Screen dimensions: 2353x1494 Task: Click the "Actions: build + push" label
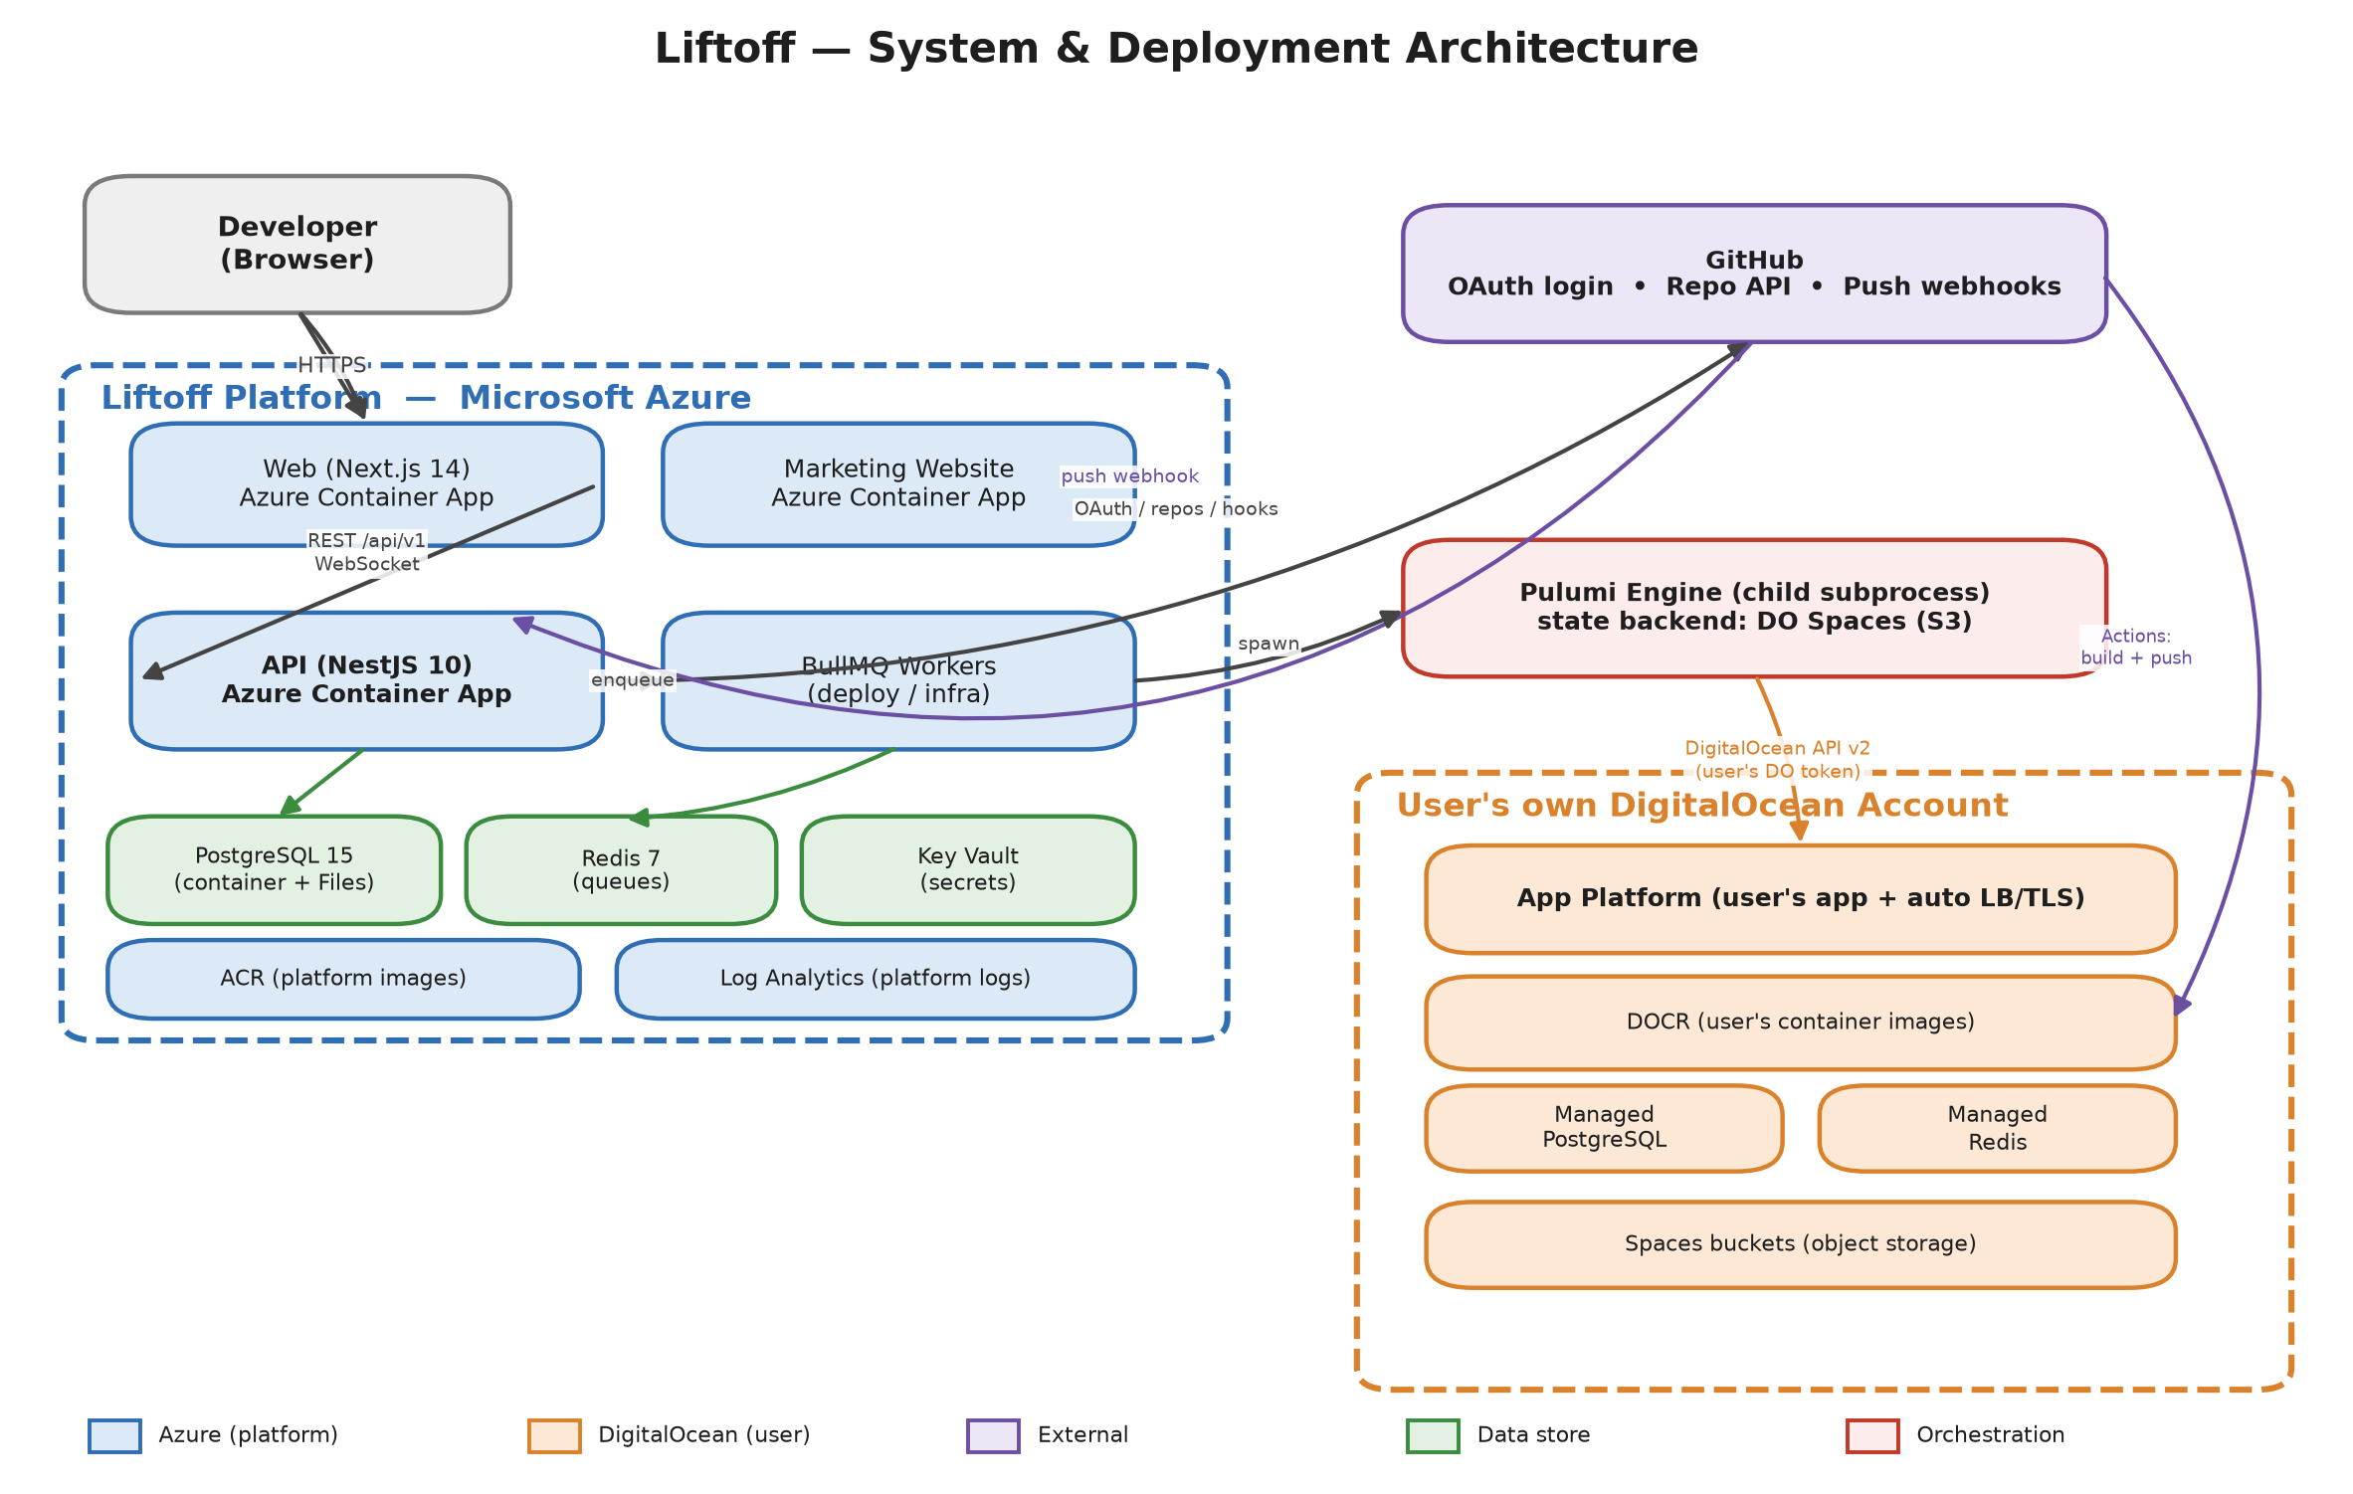click(x=2136, y=647)
